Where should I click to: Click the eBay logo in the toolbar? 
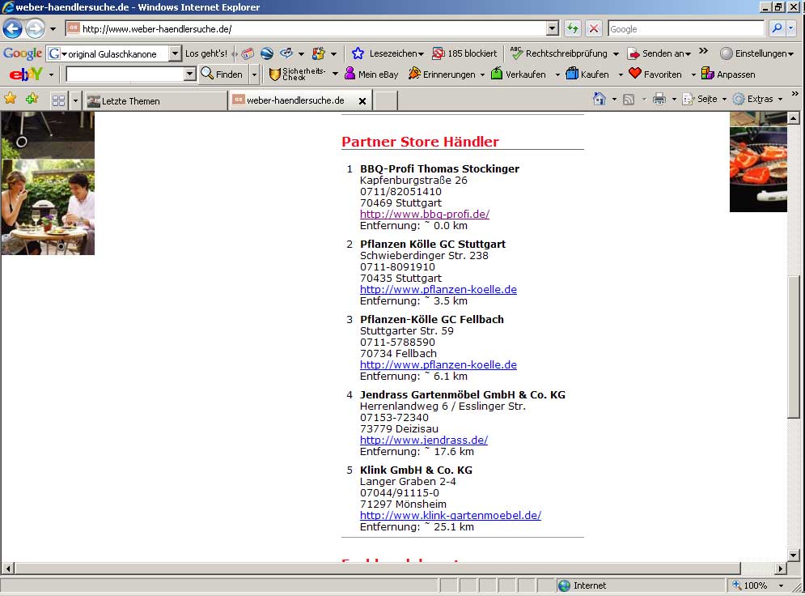click(26, 74)
